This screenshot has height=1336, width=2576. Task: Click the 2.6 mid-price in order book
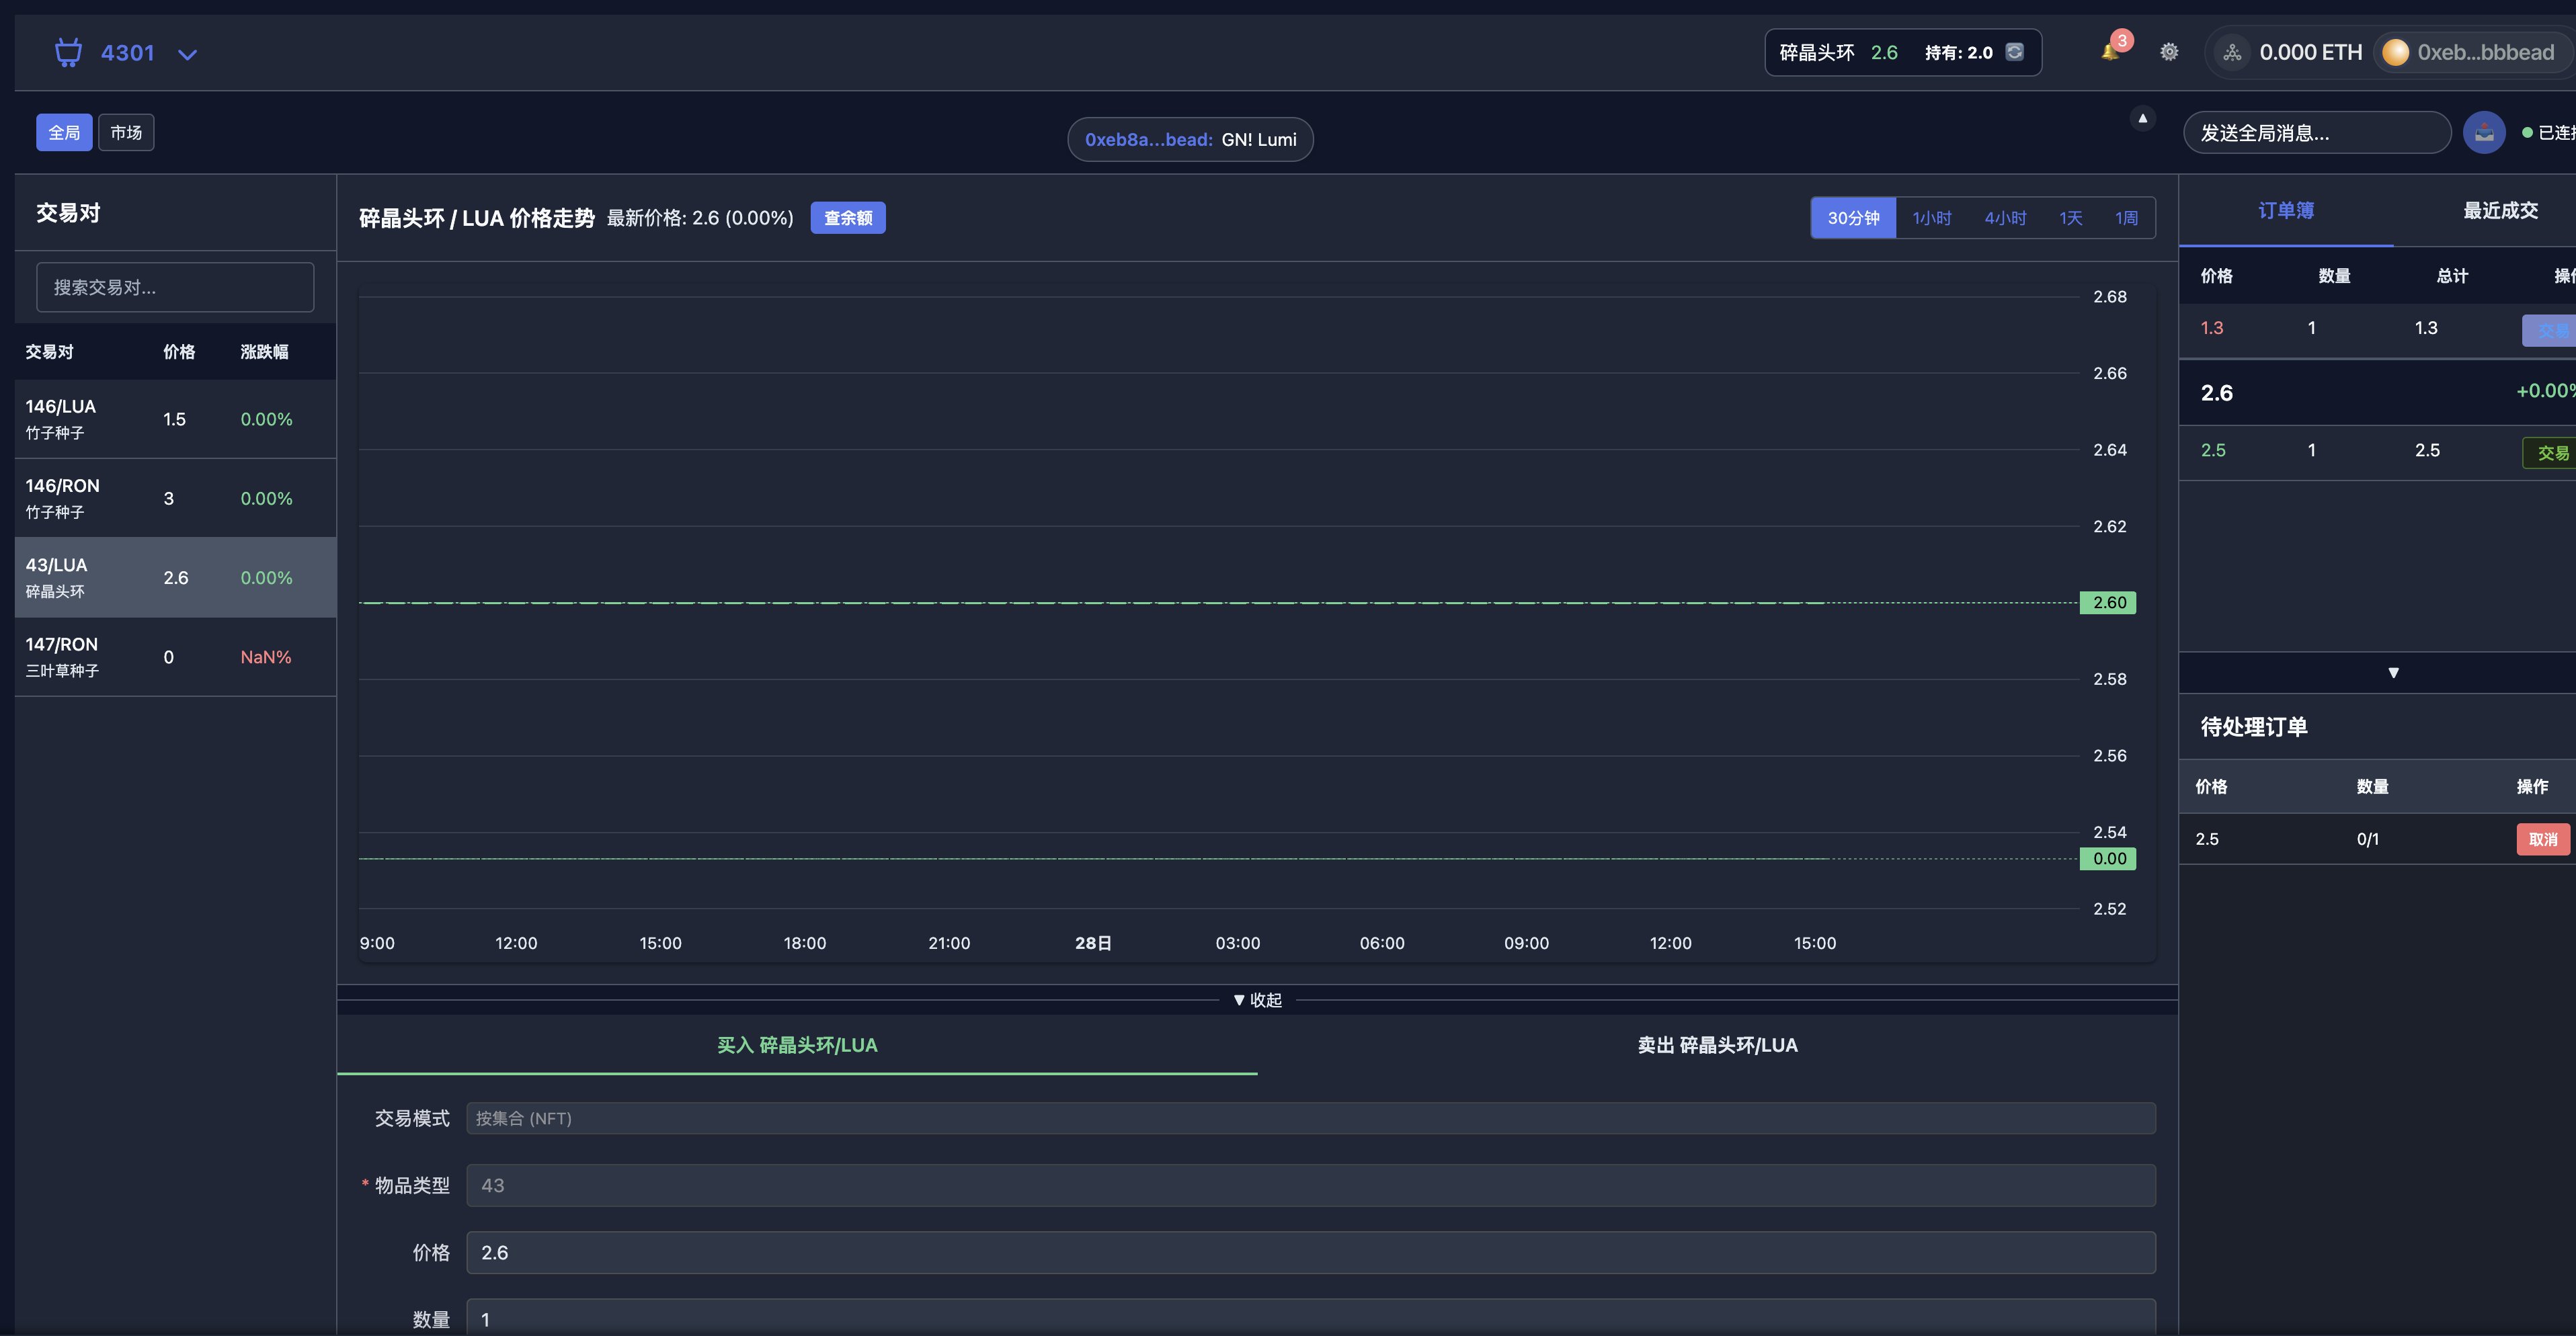tap(2216, 393)
